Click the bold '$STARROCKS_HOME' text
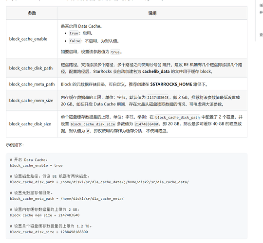This screenshot has width=263, height=243. tap(171, 84)
